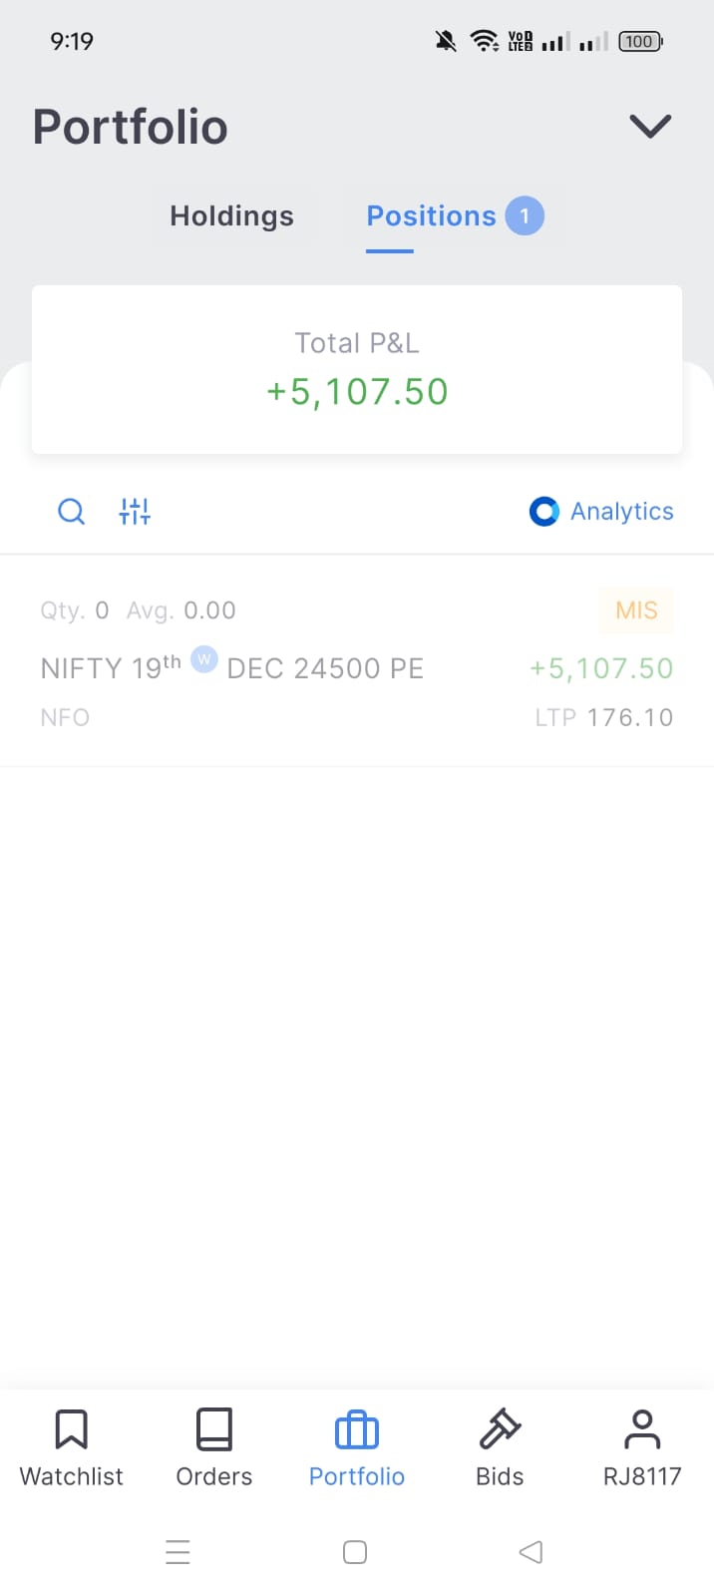The height and width of the screenshot is (1596, 714).
Task: Switch to the Holdings tab
Action: pyautogui.click(x=231, y=216)
